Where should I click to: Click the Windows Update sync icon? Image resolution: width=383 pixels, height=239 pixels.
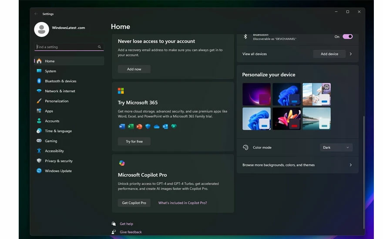pyautogui.click(x=39, y=170)
